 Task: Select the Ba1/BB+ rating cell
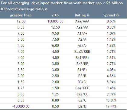(x=82, y=58)
